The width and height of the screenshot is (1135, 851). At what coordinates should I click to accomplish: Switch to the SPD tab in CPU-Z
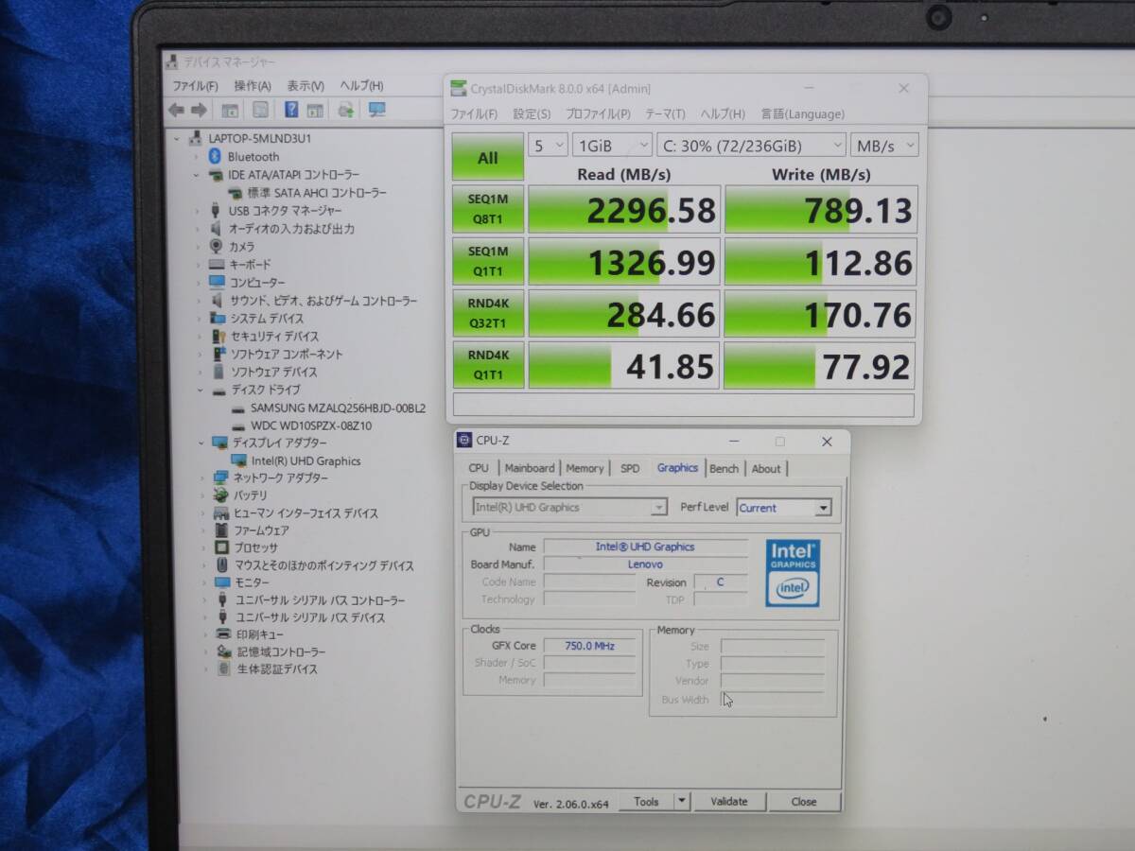[x=630, y=468]
